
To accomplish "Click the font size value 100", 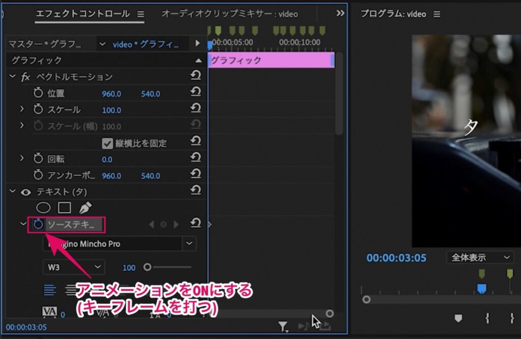I will (129, 268).
